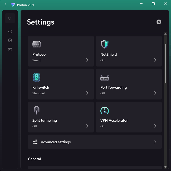Click the 'On' status under VPN Accelerator
The image size is (171, 171).
click(x=102, y=126)
